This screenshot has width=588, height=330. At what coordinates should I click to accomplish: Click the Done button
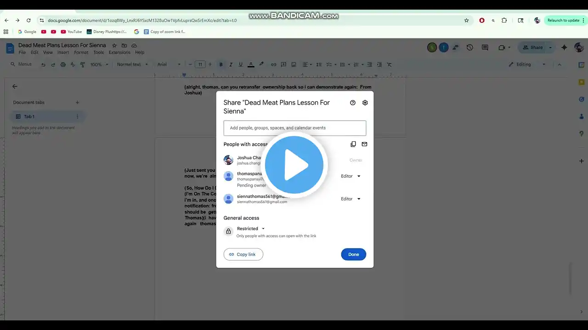pos(354,254)
